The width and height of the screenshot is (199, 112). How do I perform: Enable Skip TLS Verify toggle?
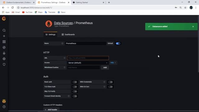tap(75, 91)
